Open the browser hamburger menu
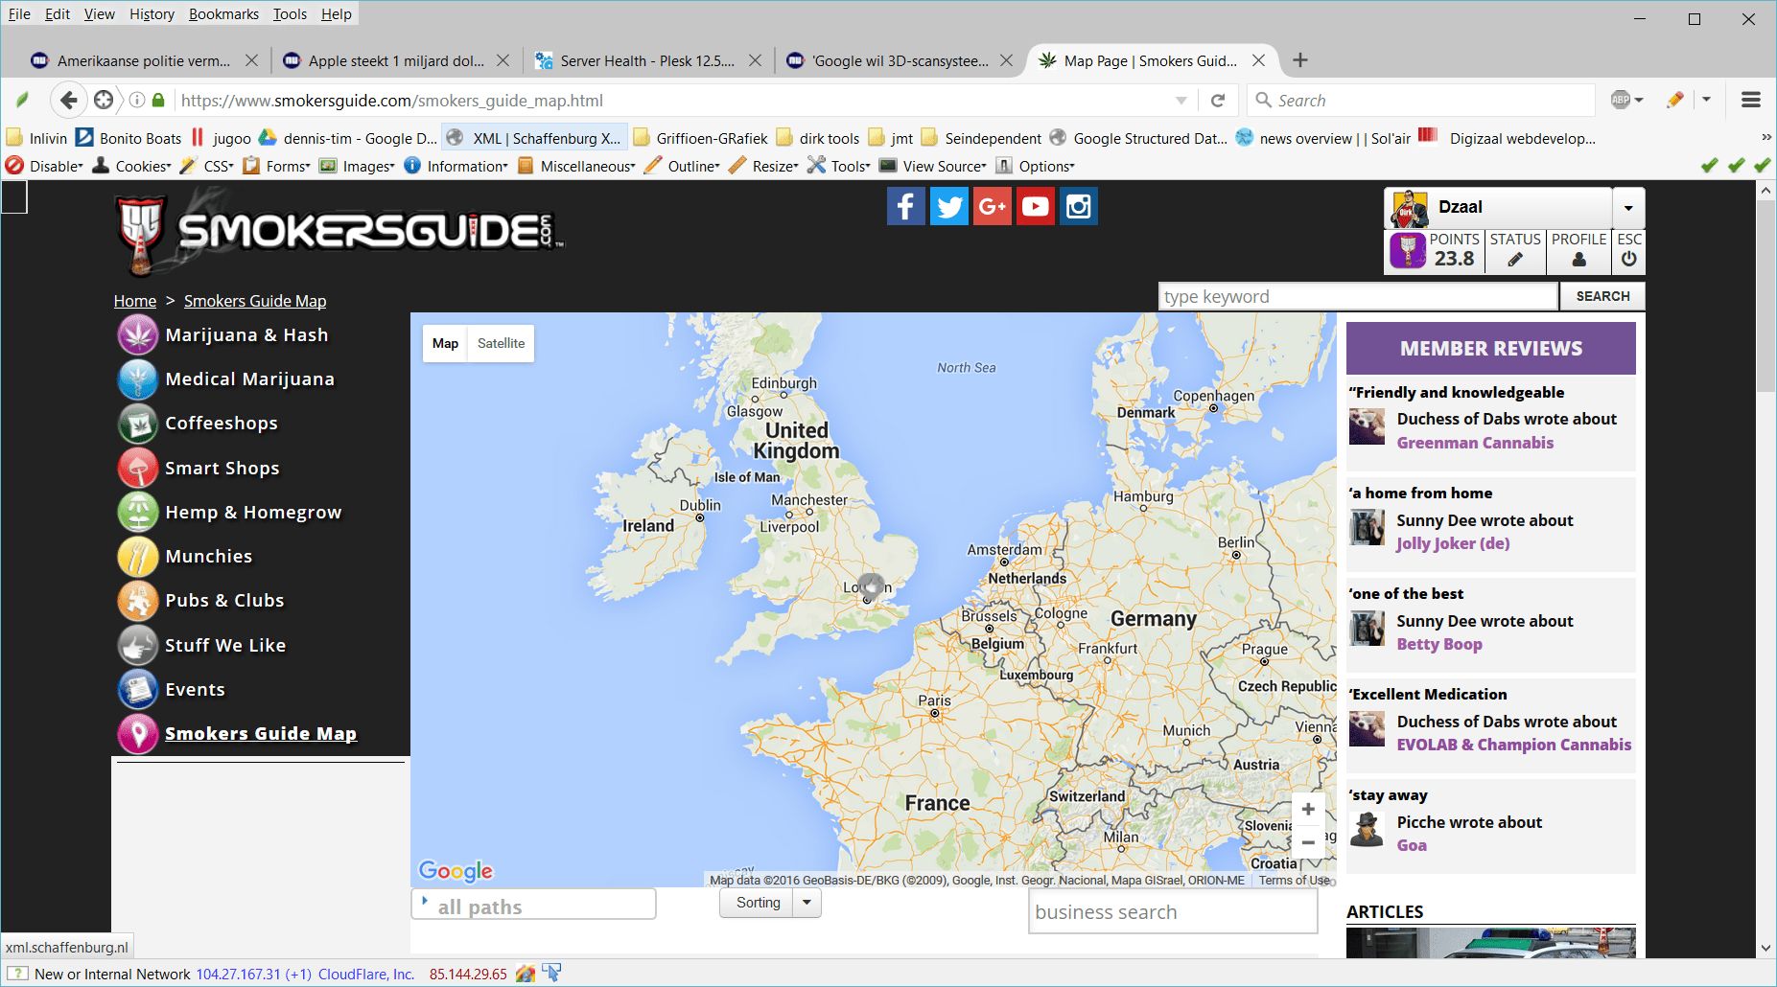Image resolution: width=1777 pixels, height=987 pixels. click(1751, 100)
